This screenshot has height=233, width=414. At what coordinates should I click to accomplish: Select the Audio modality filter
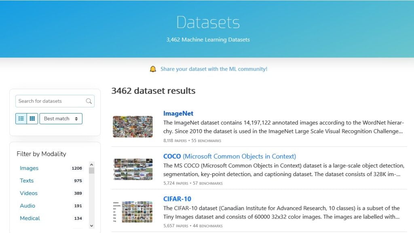pos(27,206)
